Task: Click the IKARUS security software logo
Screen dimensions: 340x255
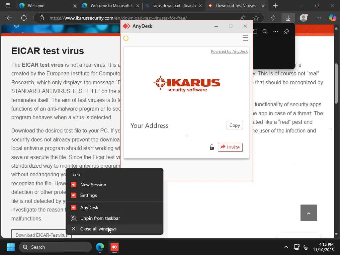Action: point(187,84)
